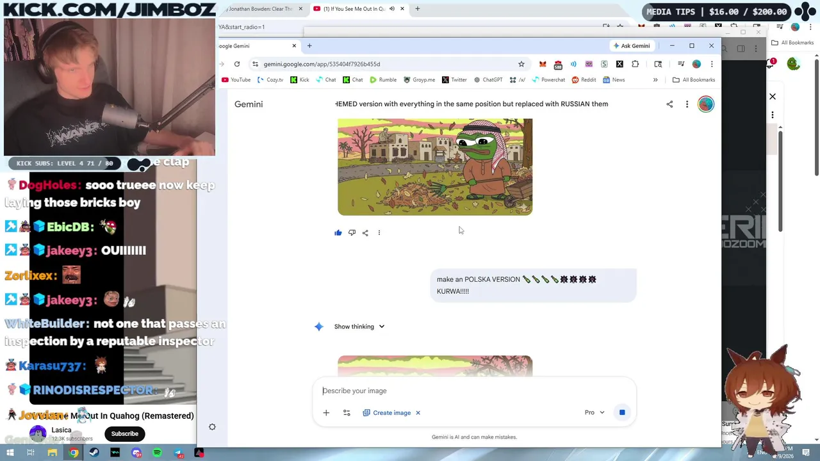Open the Pro model selector dropdown
This screenshot has width=820, height=461.
pos(594,412)
